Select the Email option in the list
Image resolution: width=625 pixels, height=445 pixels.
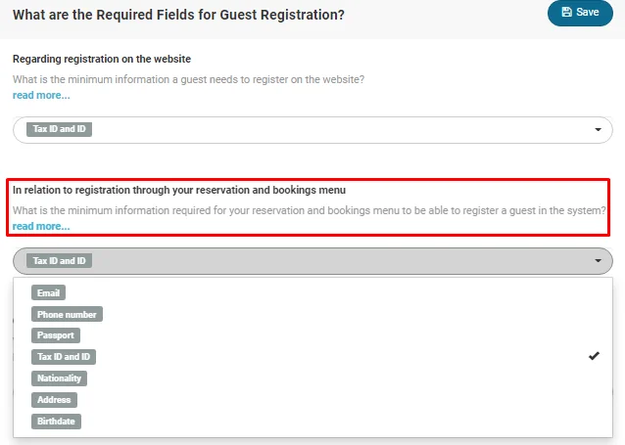click(x=49, y=292)
